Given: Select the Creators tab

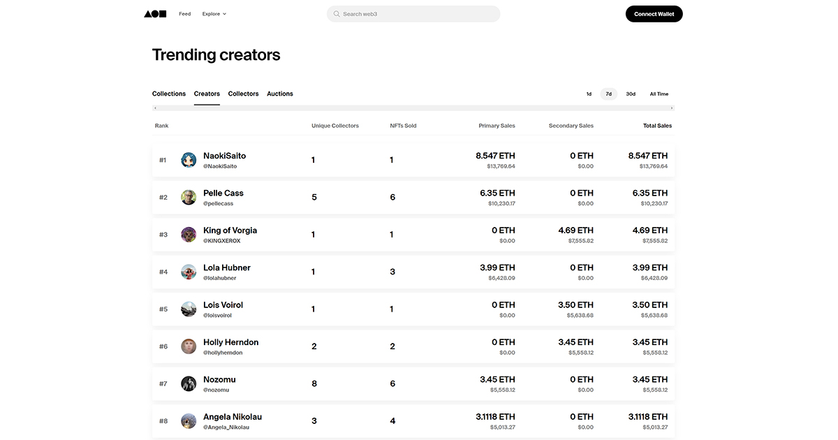Looking at the screenshot, I should coord(207,94).
